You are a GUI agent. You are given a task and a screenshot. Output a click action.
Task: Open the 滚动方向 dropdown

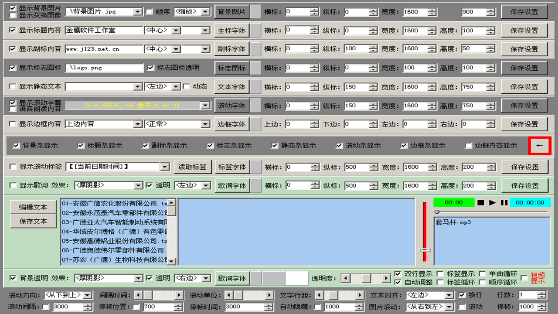(88, 295)
